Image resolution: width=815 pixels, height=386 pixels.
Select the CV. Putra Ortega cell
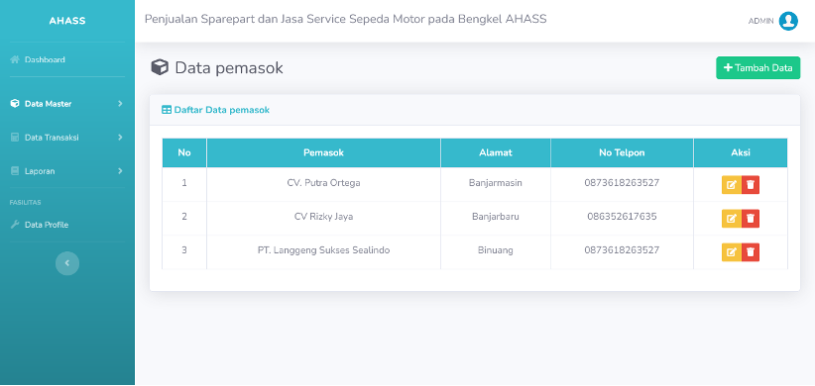click(x=323, y=183)
